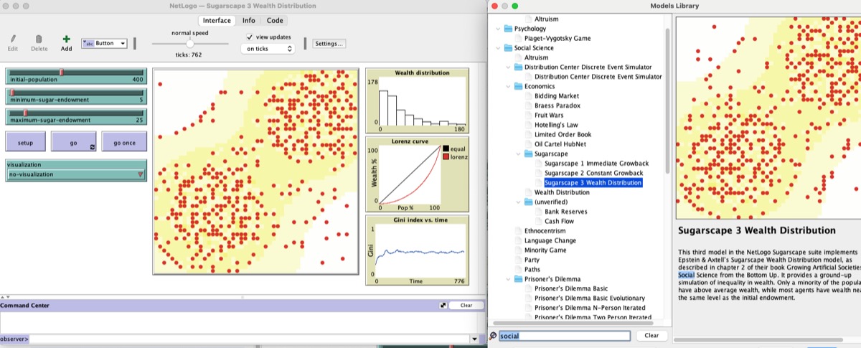
Task: Click the go forever button
Action: pyautogui.click(x=73, y=142)
